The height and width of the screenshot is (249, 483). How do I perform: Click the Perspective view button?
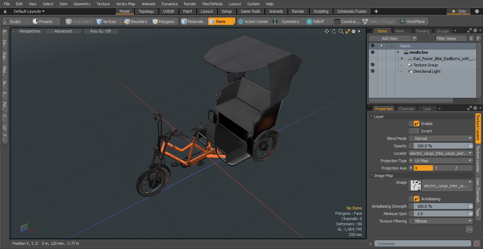coord(30,31)
